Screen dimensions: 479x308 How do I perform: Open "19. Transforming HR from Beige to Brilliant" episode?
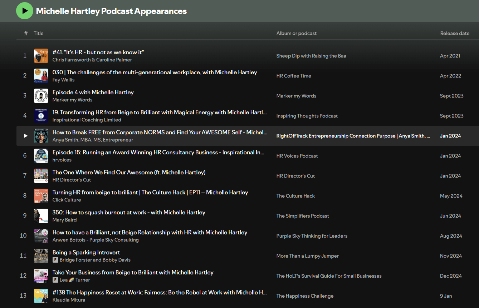tap(160, 112)
